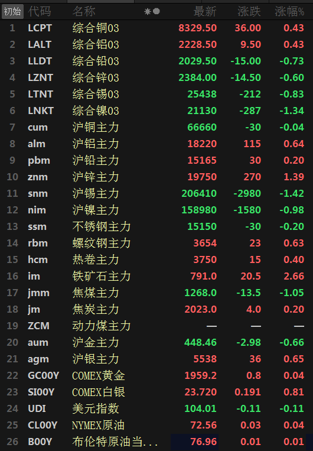The image size is (313, 451).
Task: Open 美元指数 quote
Action: point(96,408)
